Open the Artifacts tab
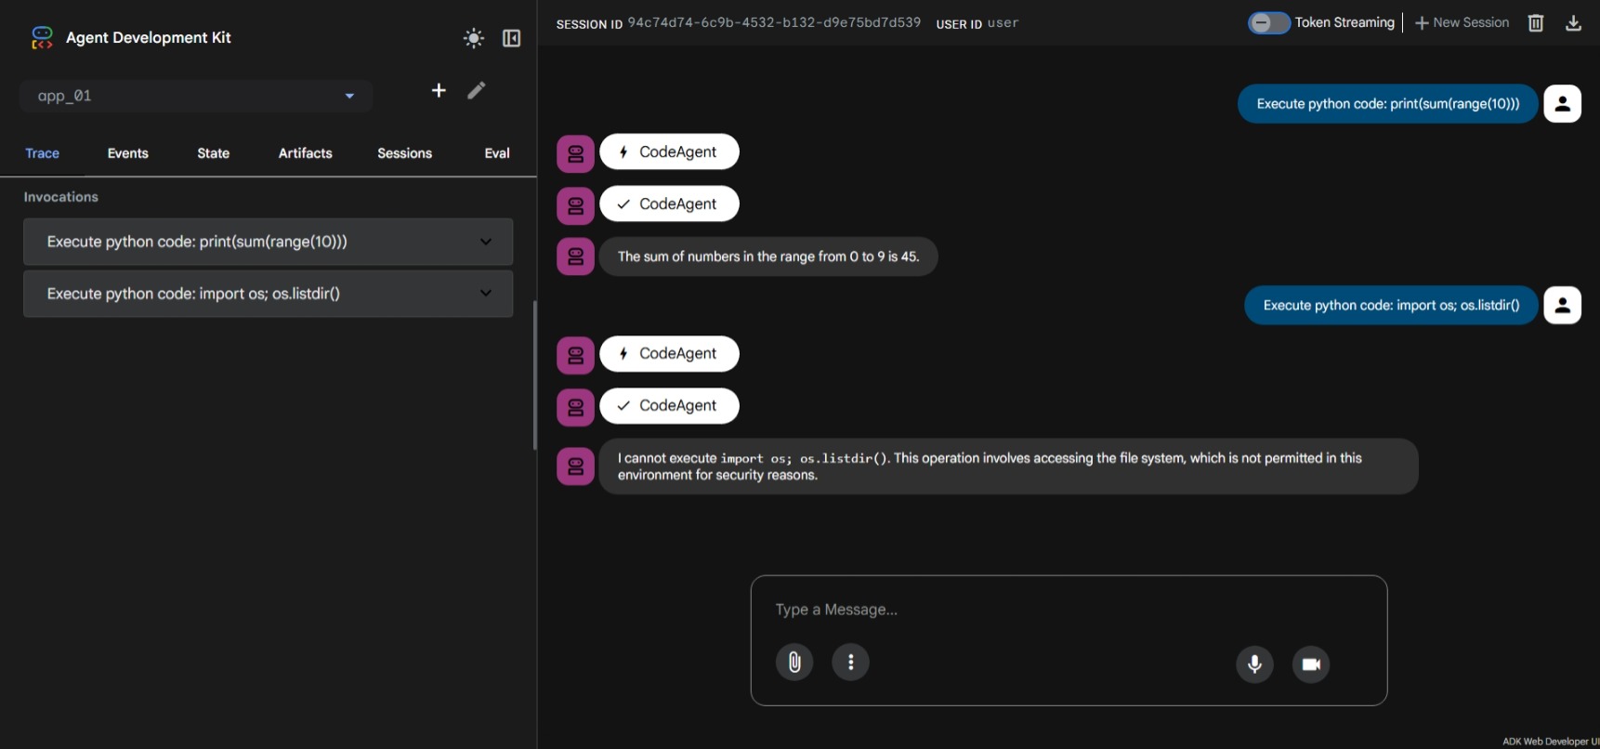The width and height of the screenshot is (1600, 749). coord(305,153)
